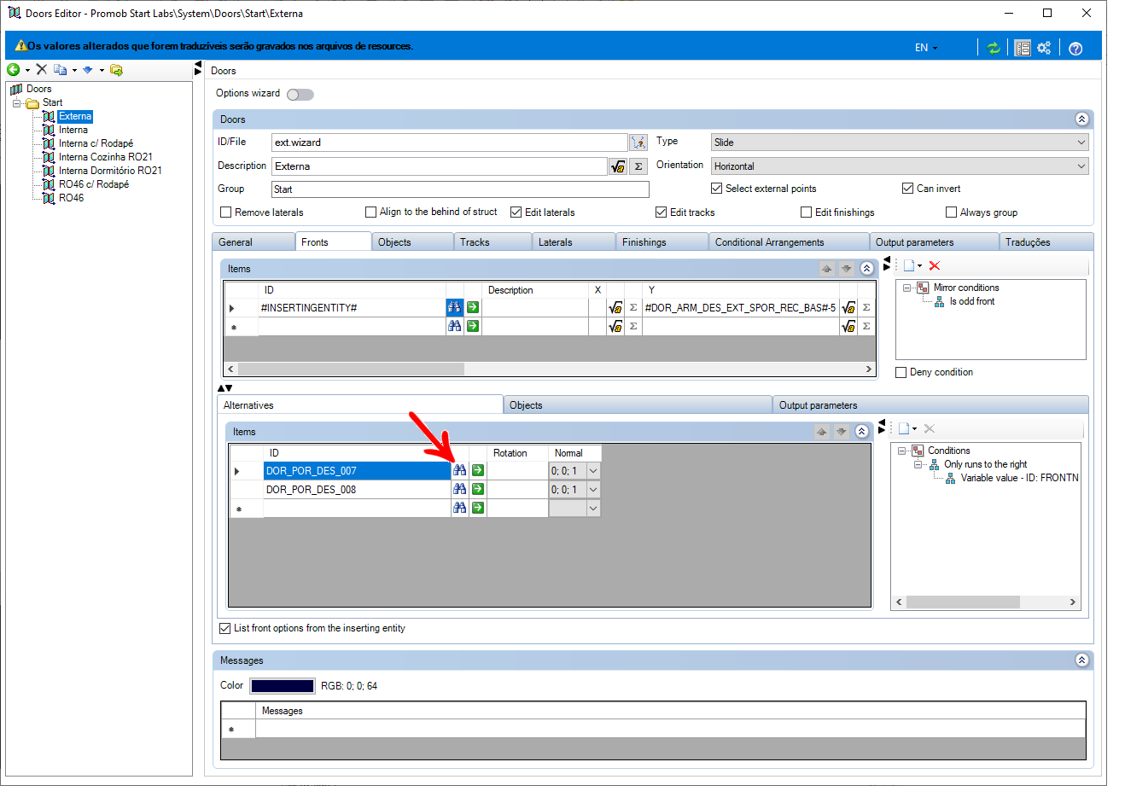Viewport: 1125px width, 797px height.
Task: Click green arrow icon in DOR_POR_DES_007 row
Action: tap(477, 470)
